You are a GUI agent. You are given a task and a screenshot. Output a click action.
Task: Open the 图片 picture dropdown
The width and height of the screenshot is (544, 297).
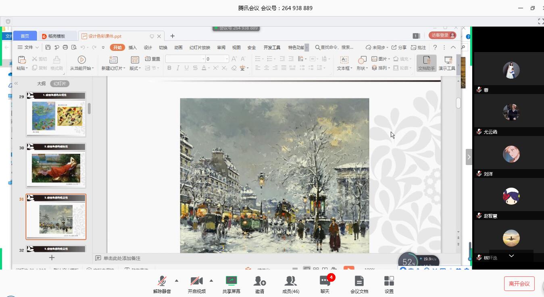click(x=380, y=59)
